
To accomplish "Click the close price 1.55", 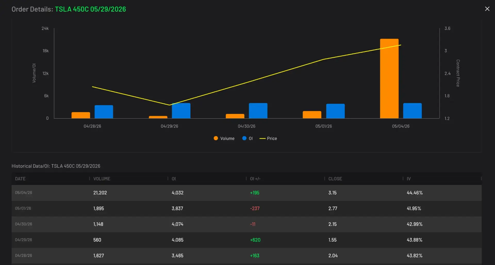I will [x=332, y=240].
